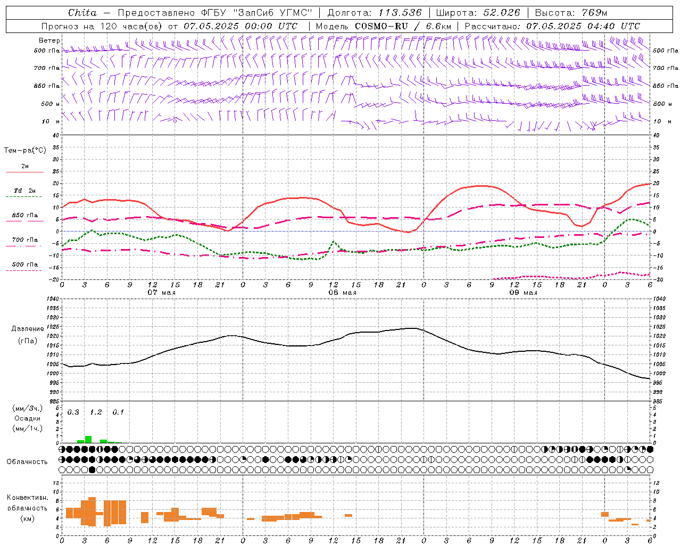Viewport: 681px width, 545px height.
Task: Click the Конвективн. облачность (км) label
Action: pos(27,508)
